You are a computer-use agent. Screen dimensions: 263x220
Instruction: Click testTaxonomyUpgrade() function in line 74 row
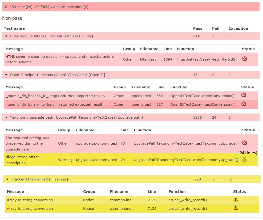pos(186,160)
